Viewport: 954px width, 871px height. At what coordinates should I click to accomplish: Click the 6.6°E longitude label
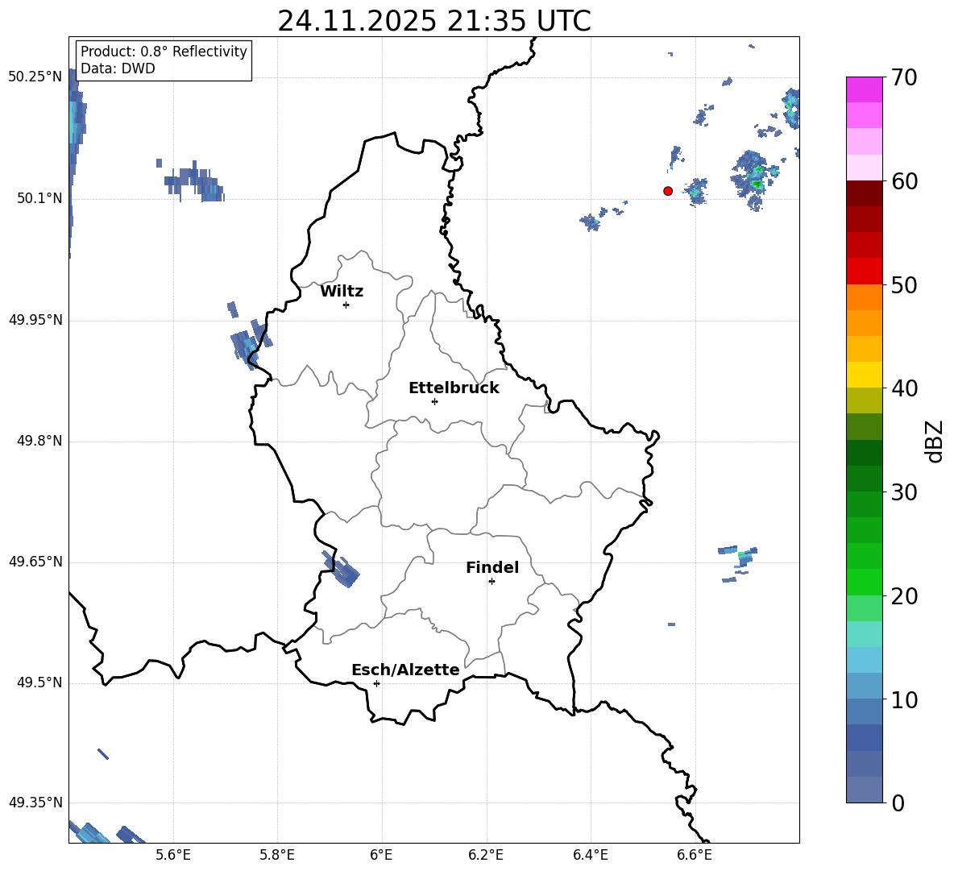(695, 855)
